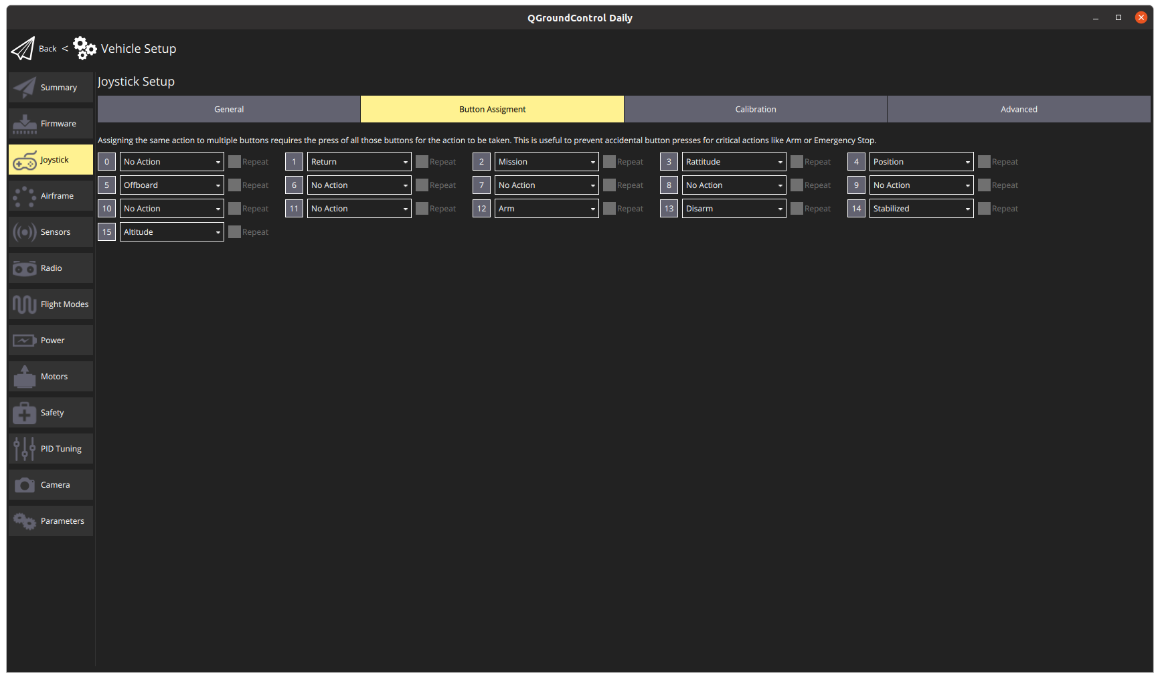Open Radio via its radio icon
The height and width of the screenshot is (679, 1160).
pyautogui.click(x=25, y=268)
